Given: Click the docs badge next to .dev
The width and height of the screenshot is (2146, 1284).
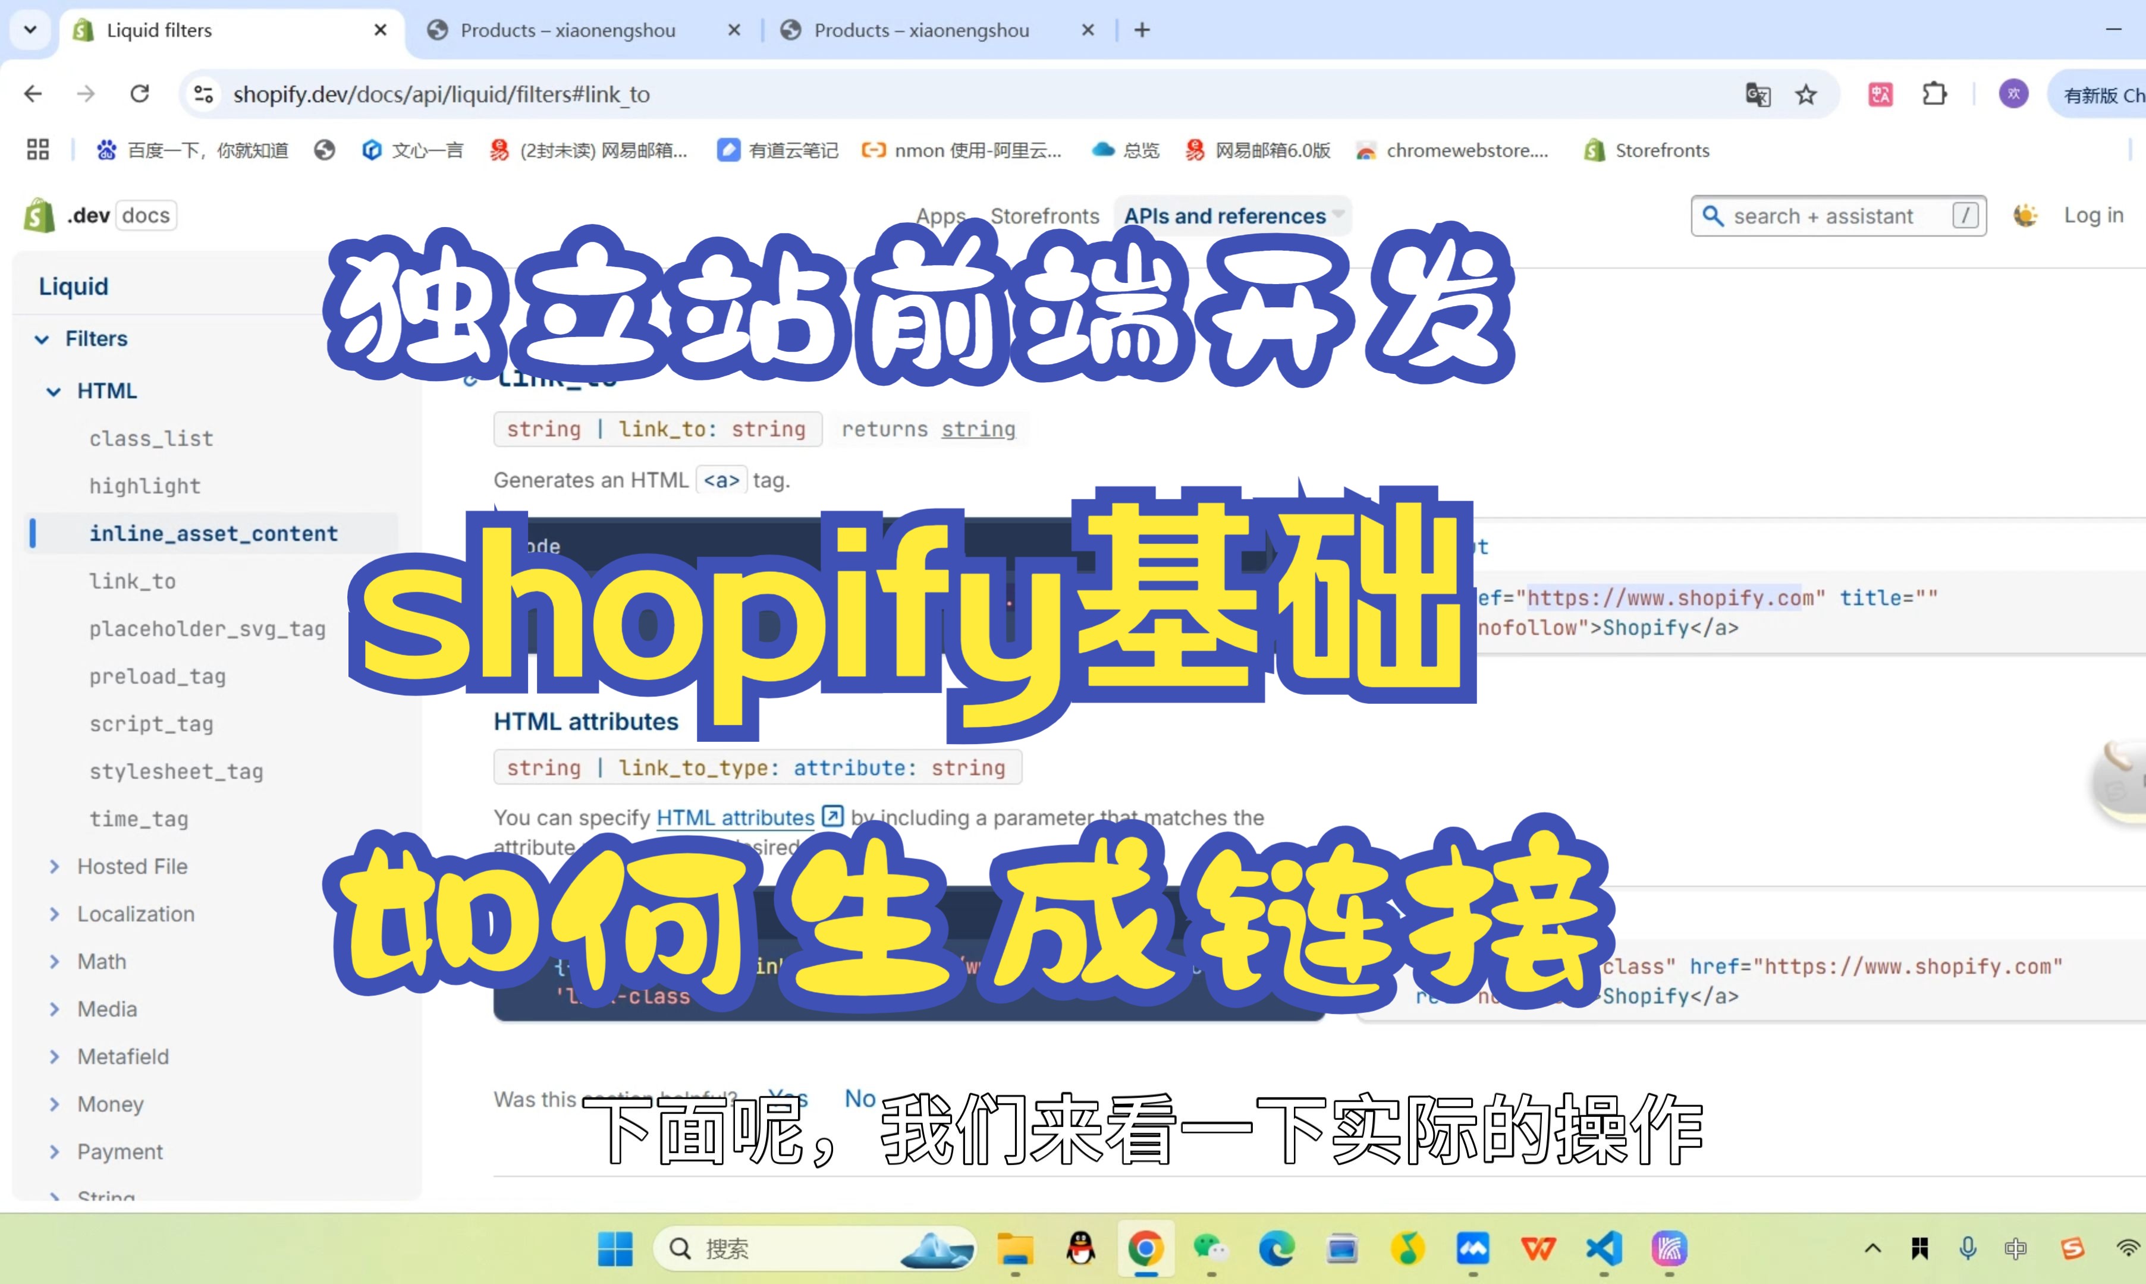Looking at the screenshot, I should point(146,215).
